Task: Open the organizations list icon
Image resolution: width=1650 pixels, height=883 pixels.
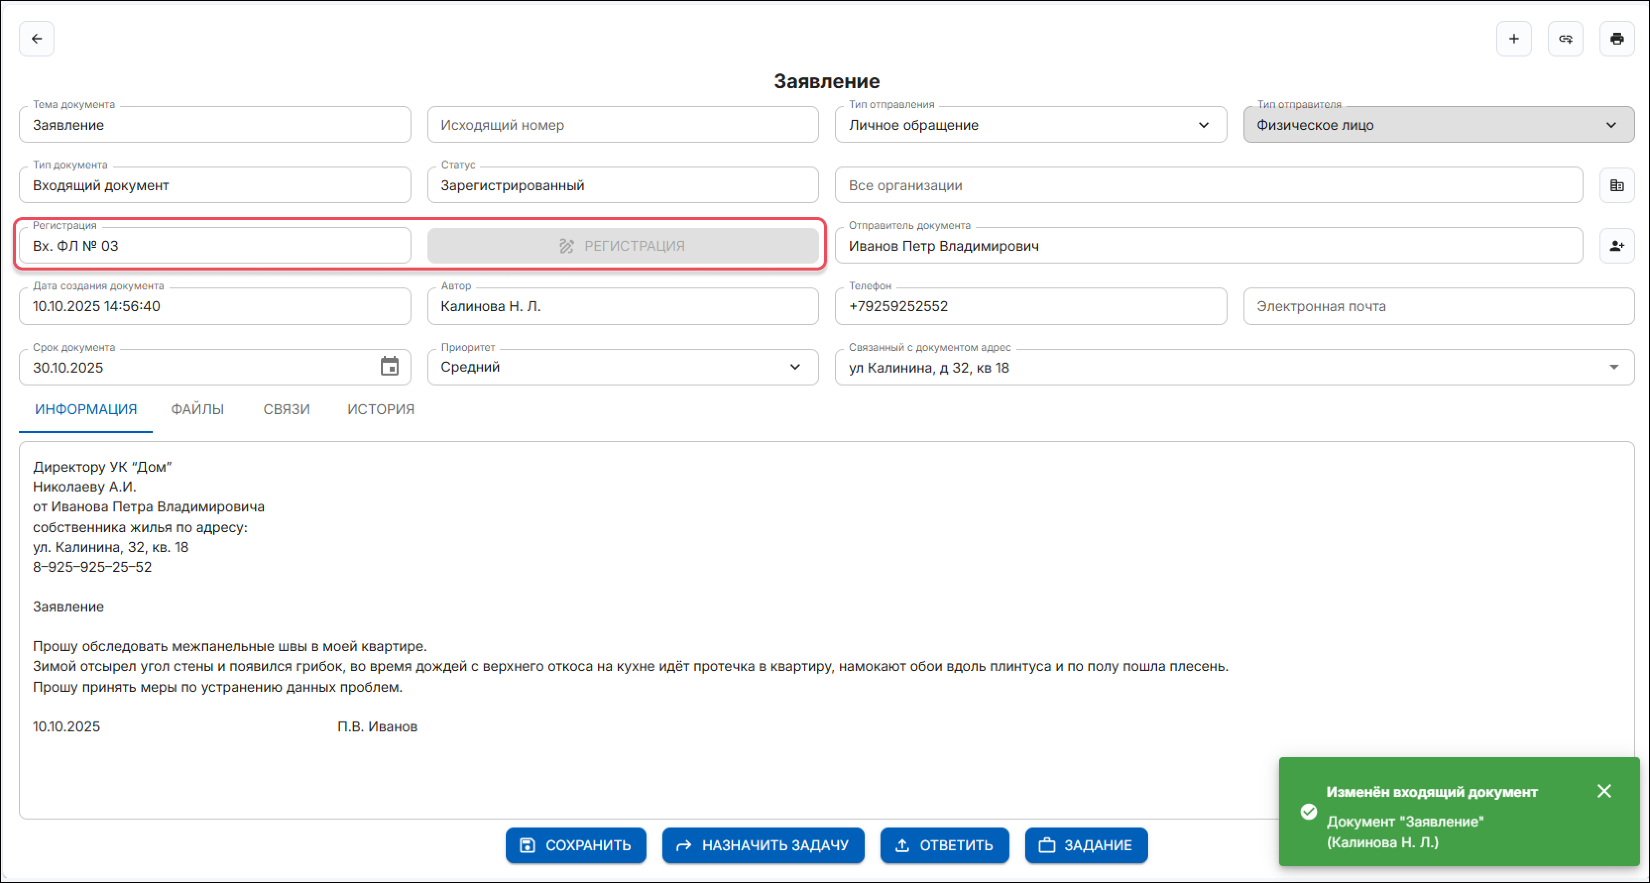Action: (1616, 186)
